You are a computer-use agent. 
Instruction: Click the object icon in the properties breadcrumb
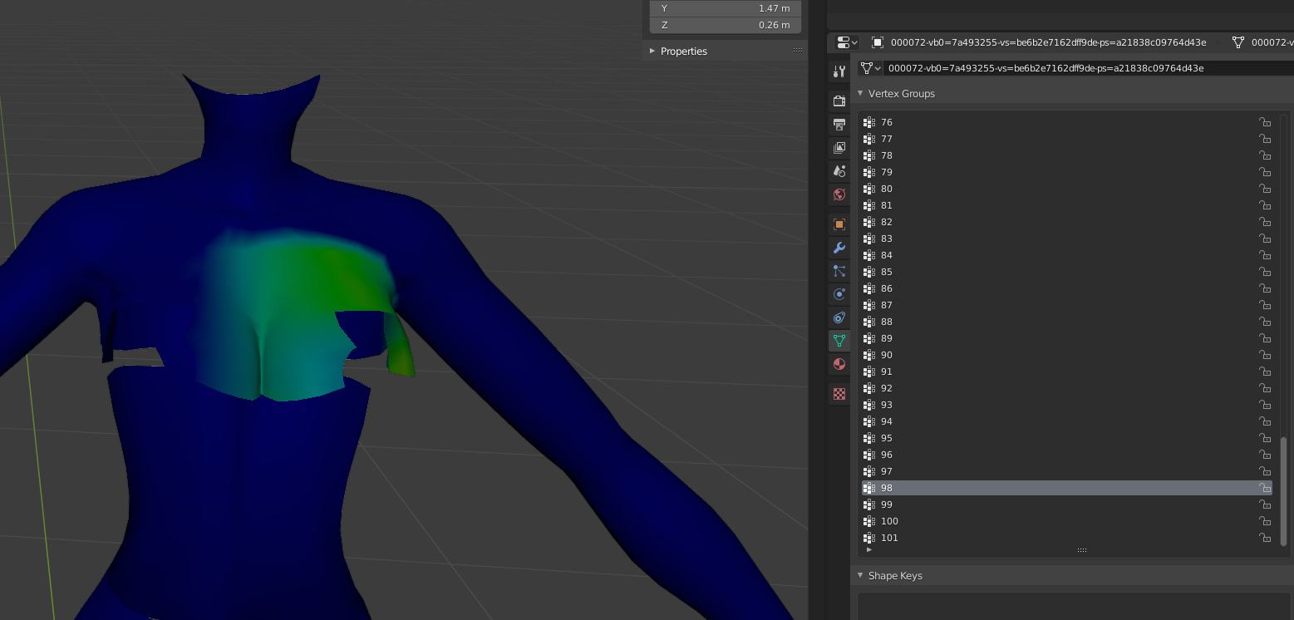point(877,42)
